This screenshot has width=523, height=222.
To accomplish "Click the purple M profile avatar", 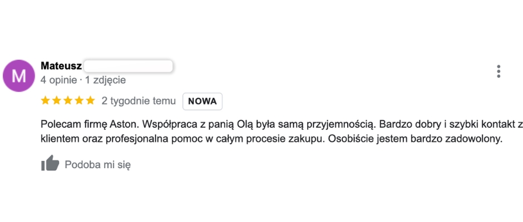I will 19,76.
